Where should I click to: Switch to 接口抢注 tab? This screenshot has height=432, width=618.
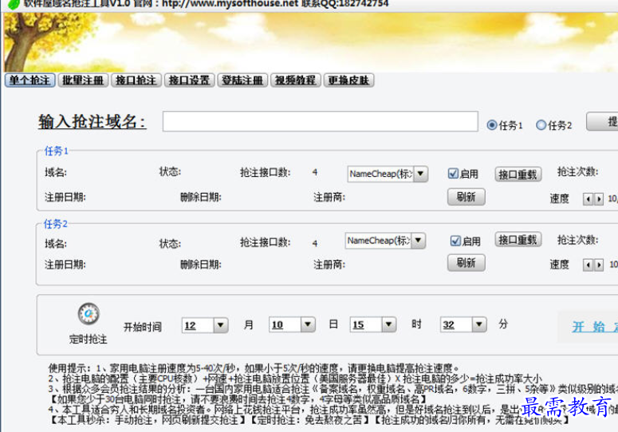[136, 81]
